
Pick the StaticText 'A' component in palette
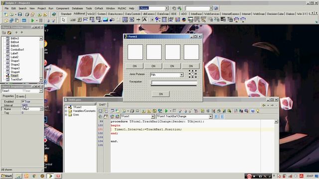(x=145, y=20)
